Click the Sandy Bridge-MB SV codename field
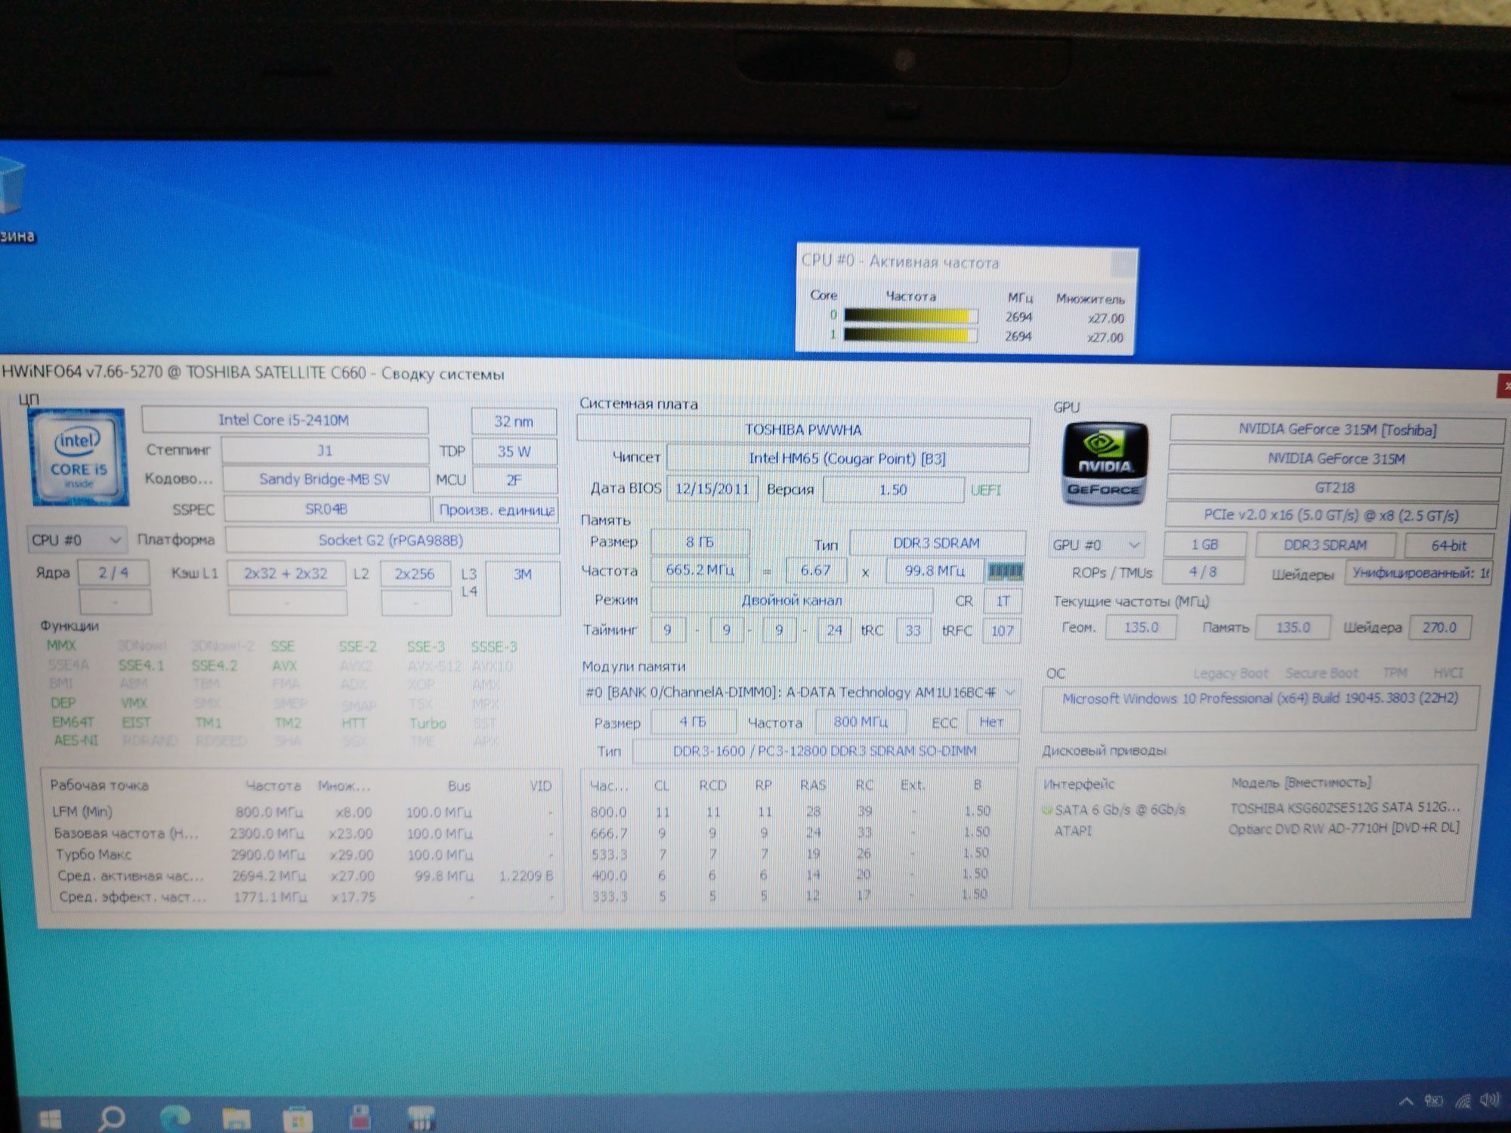The height and width of the screenshot is (1133, 1511). coord(326,480)
